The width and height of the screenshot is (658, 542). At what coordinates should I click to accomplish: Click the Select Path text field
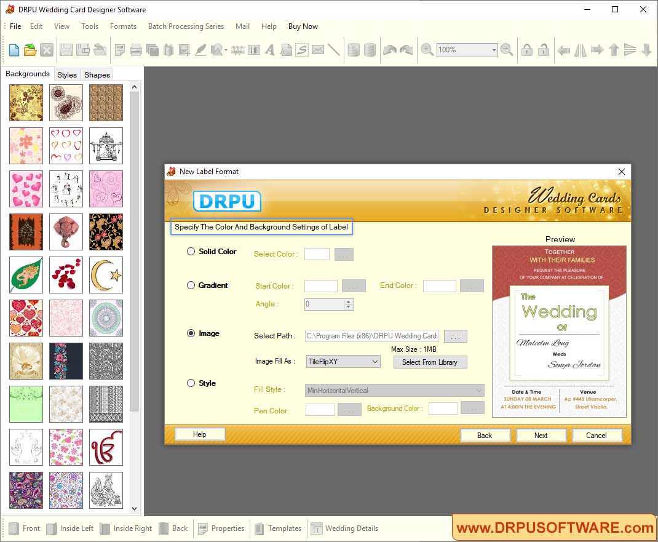[x=372, y=336]
